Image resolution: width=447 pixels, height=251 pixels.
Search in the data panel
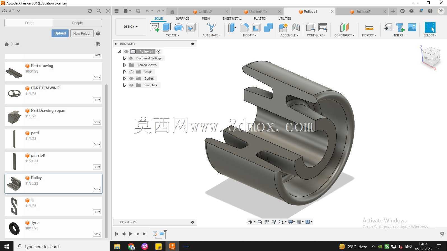pos(99,11)
